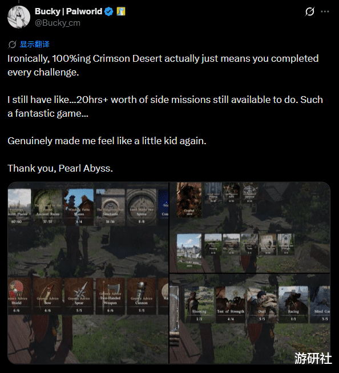Click the Shield advice card
This screenshot has width=339, height=373.
(19, 296)
